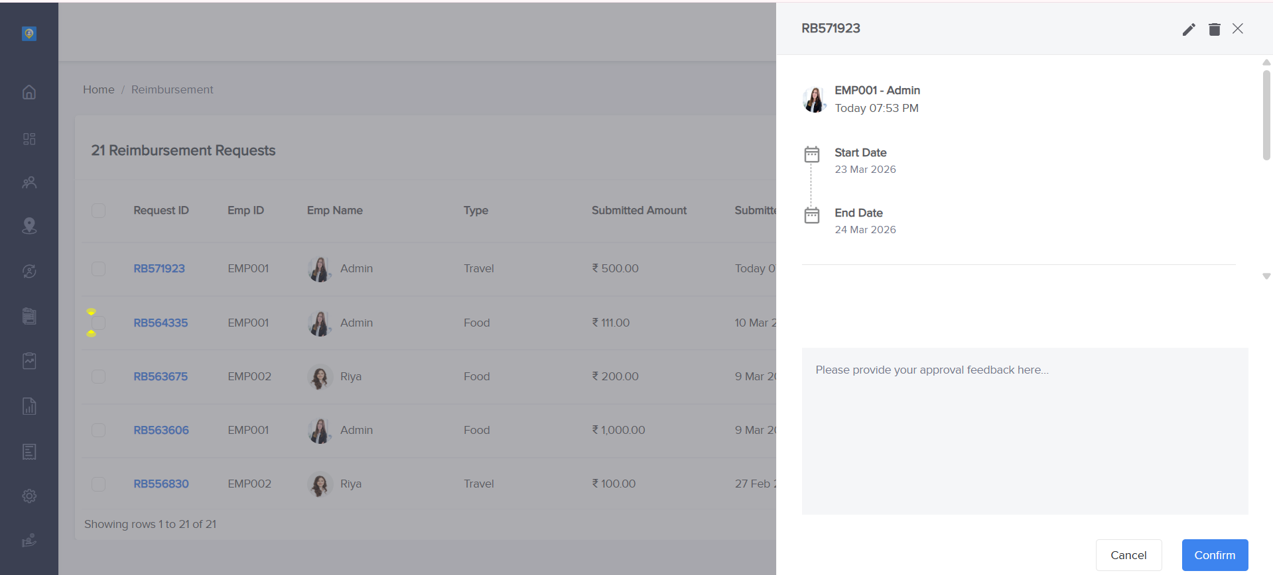Check the checkbox for request RB571923
This screenshot has width=1273, height=575.
[98, 268]
